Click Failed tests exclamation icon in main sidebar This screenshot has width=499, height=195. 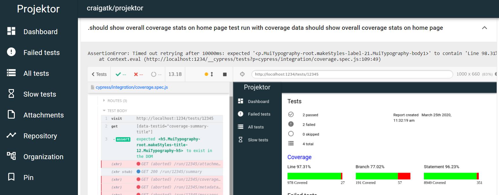11,52
